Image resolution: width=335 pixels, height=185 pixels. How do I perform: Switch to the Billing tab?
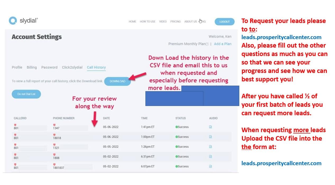pyautogui.click(x=32, y=67)
